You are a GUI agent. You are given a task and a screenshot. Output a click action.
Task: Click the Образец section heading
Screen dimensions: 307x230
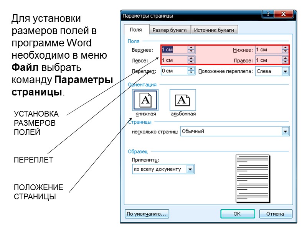click(137, 151)
